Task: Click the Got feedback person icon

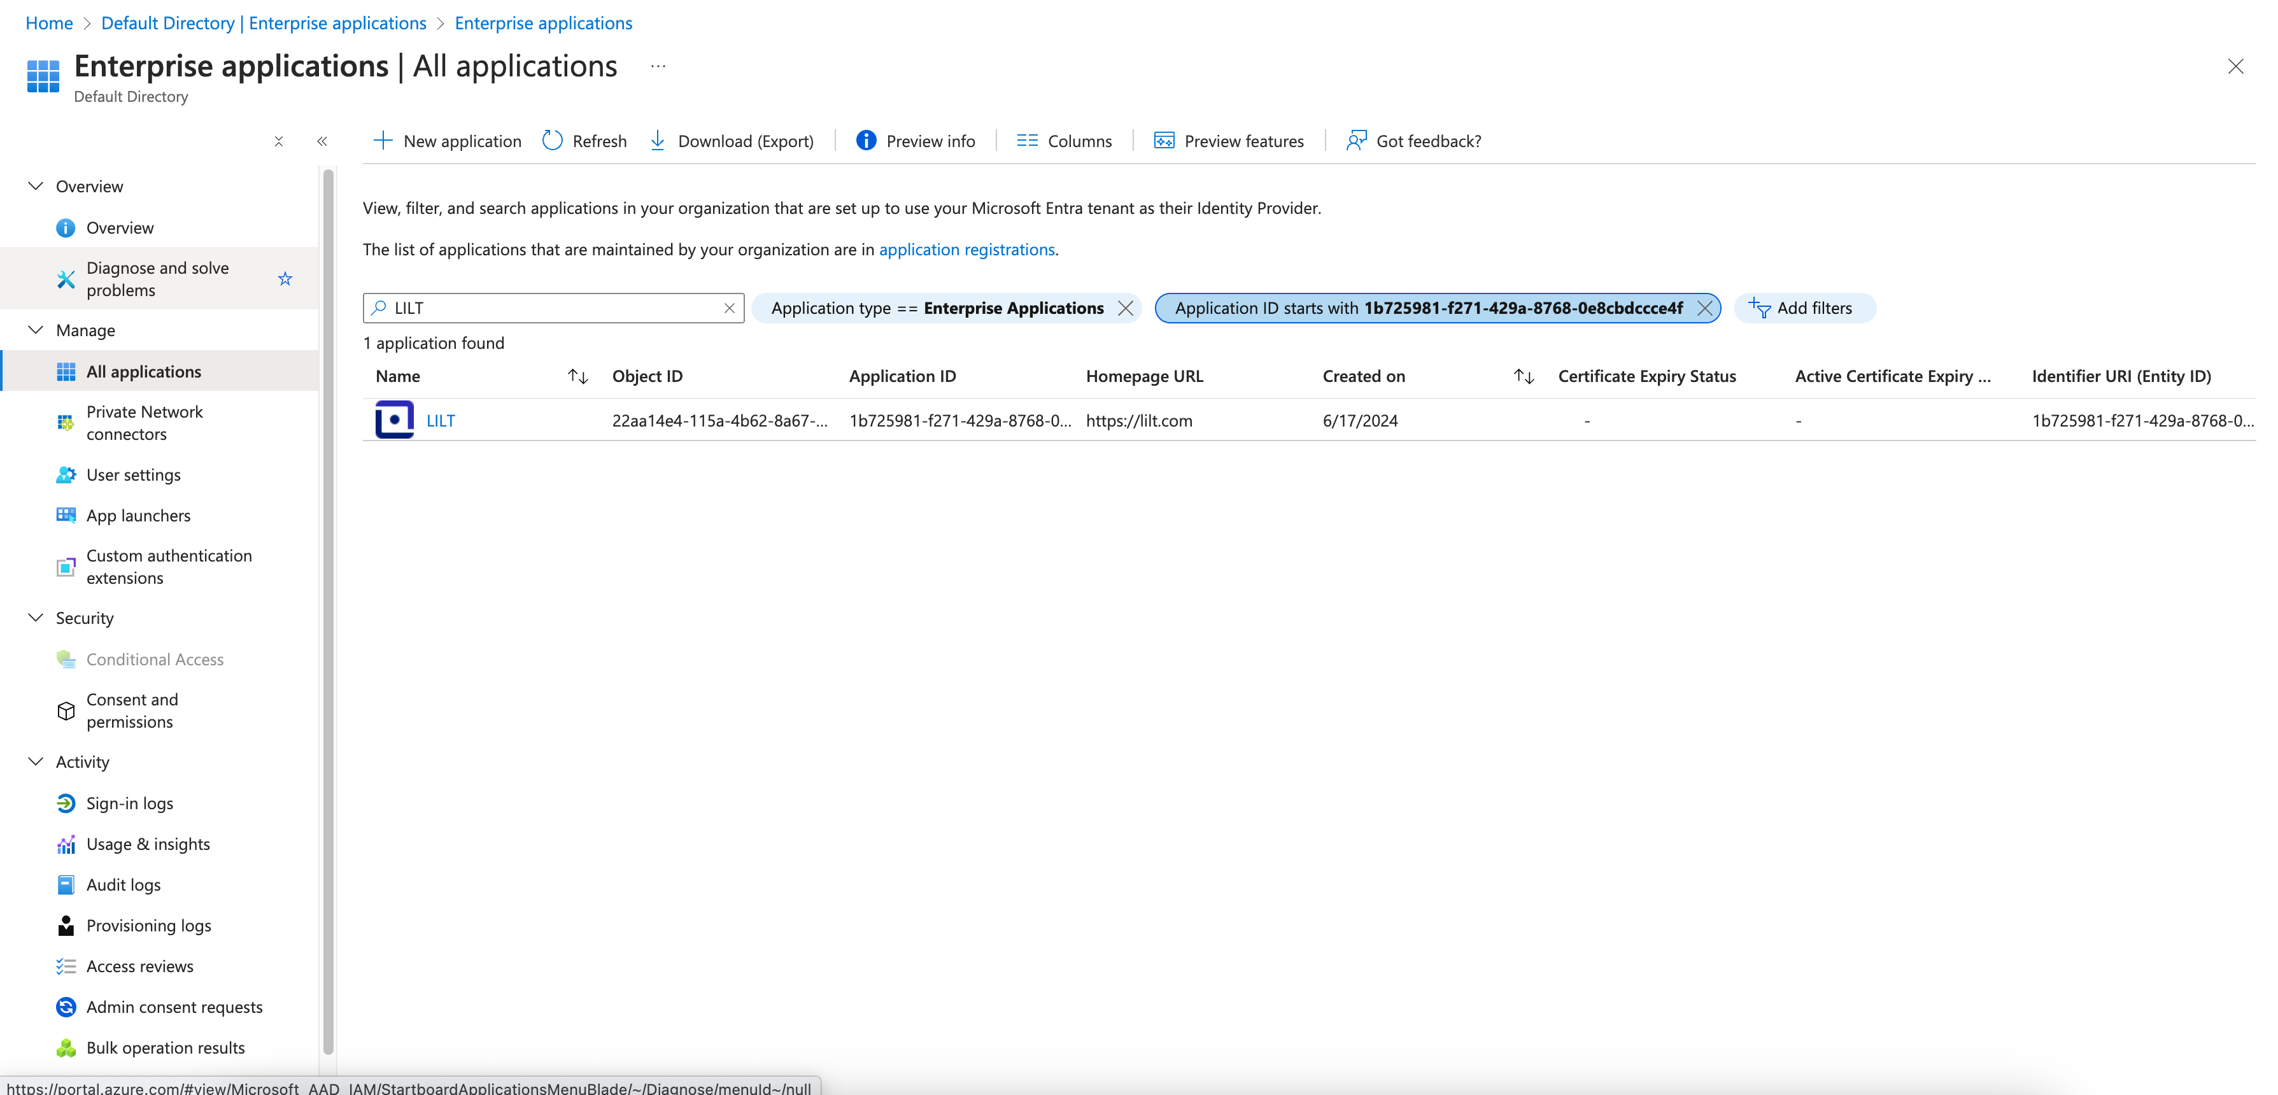Action: pyautogui.click(x=1355, y=141)
